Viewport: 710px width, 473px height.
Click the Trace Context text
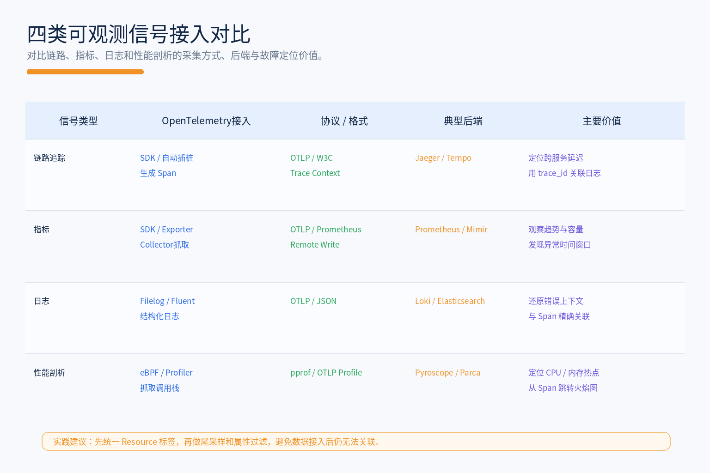tap(315, 173)
